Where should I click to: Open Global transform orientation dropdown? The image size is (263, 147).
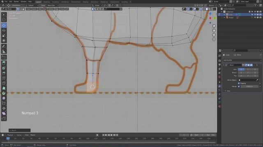(97, 5)
